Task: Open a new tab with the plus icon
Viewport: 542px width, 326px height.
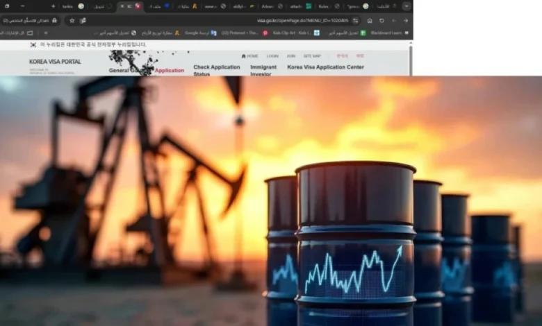Action: click(53, 6)
